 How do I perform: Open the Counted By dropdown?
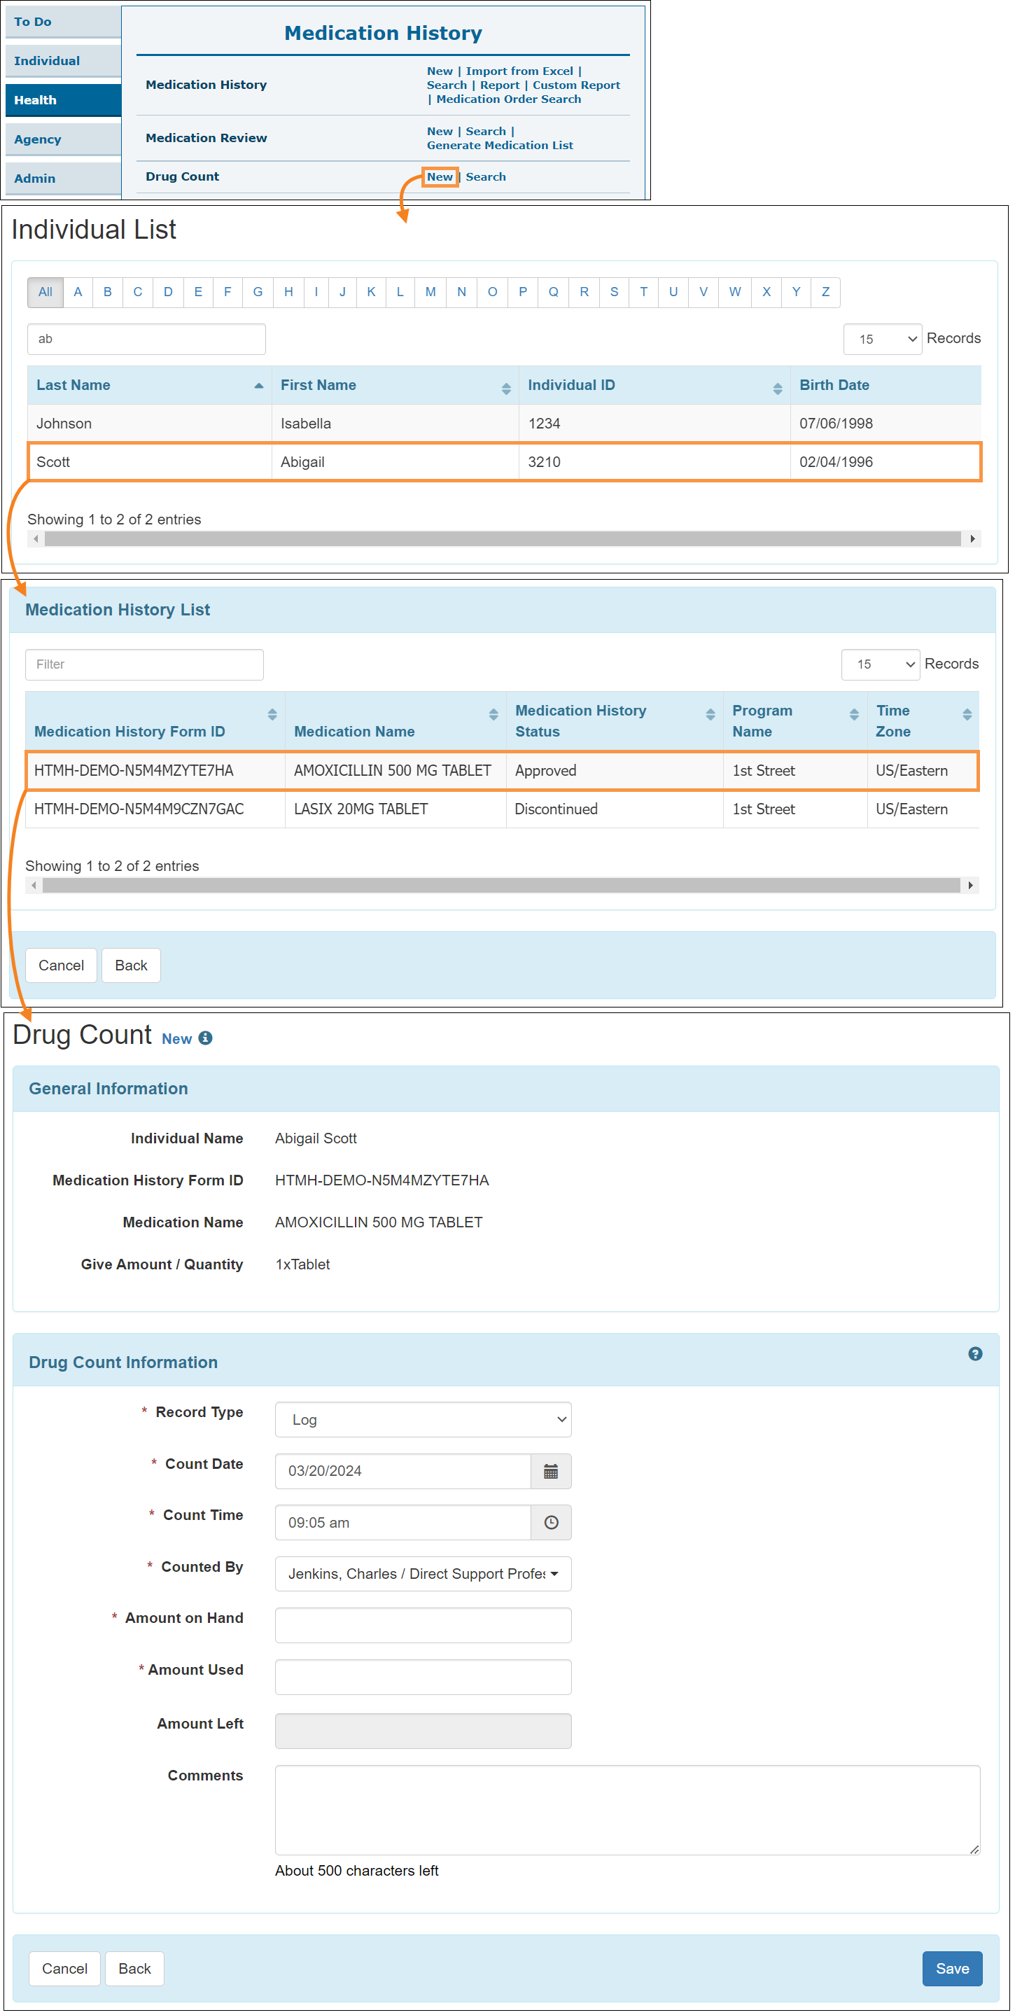(423, 1575)
